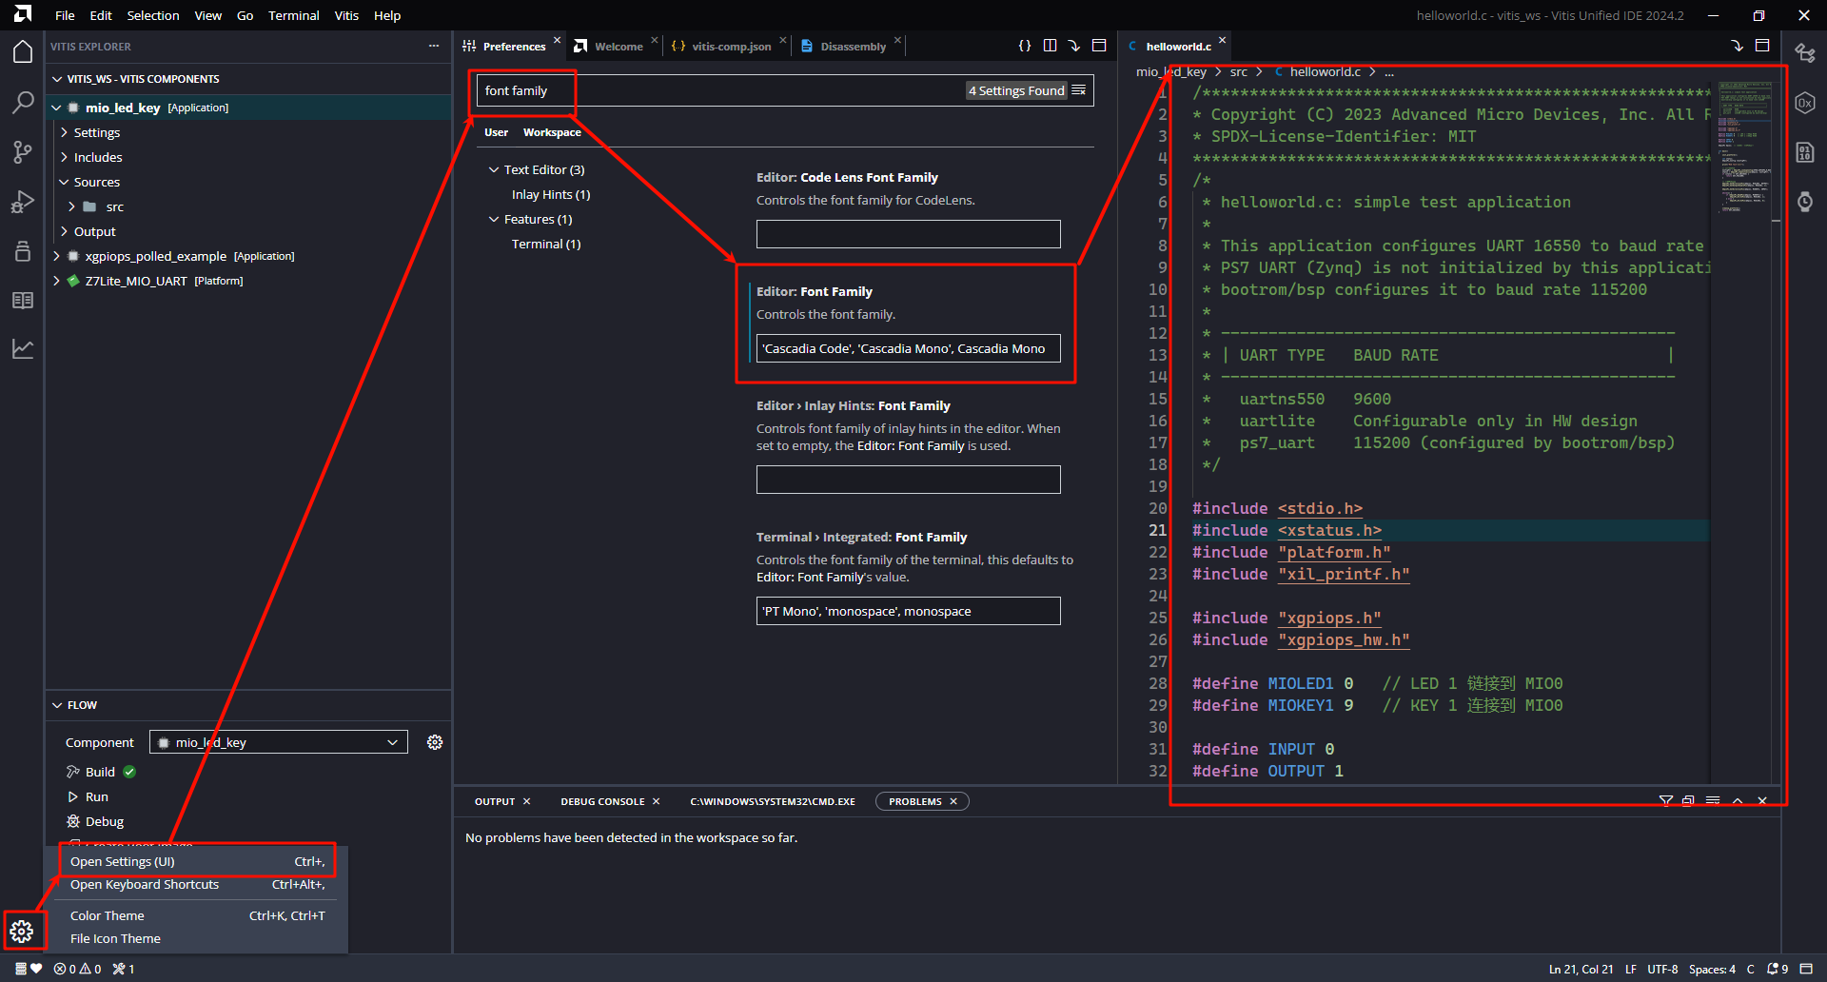Collapse the Sources tree node
1827x982 pixels.
[65, 182]
